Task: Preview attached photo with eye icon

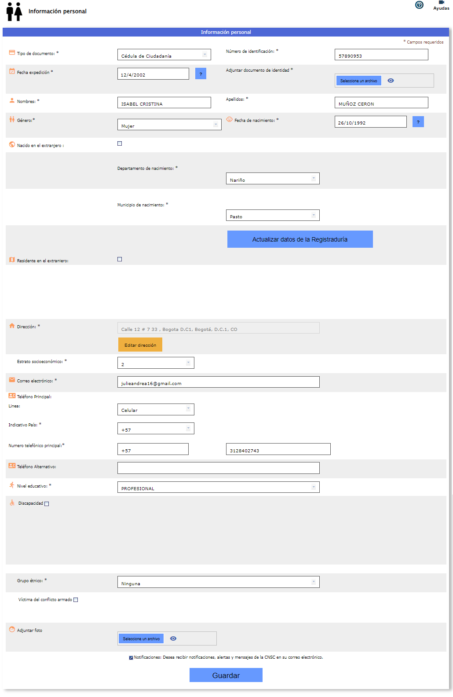Action: coord(173,638)
